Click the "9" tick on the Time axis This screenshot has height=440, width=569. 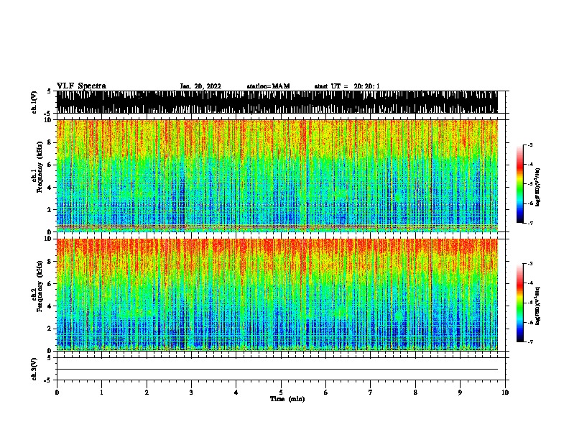(x=460, y=393)
